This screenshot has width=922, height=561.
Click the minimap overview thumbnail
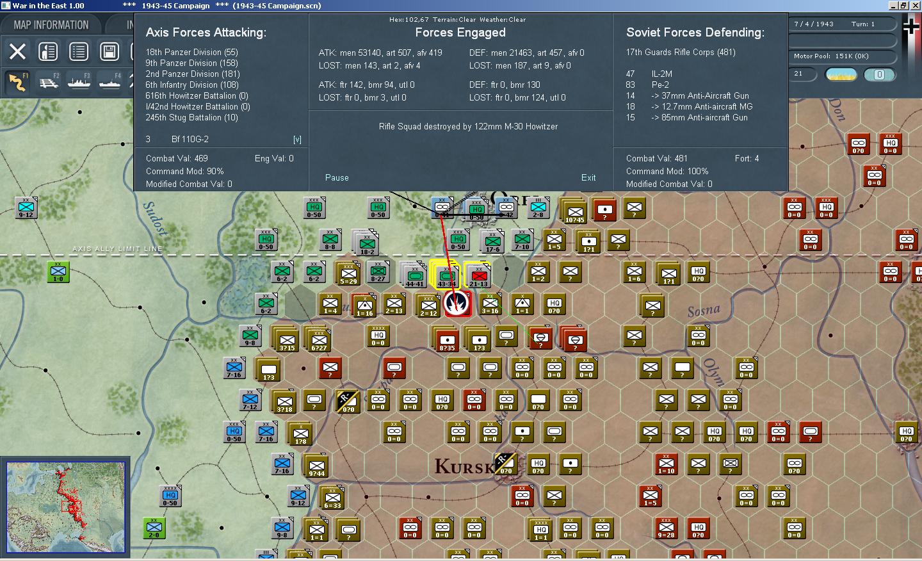coord(66,507)
